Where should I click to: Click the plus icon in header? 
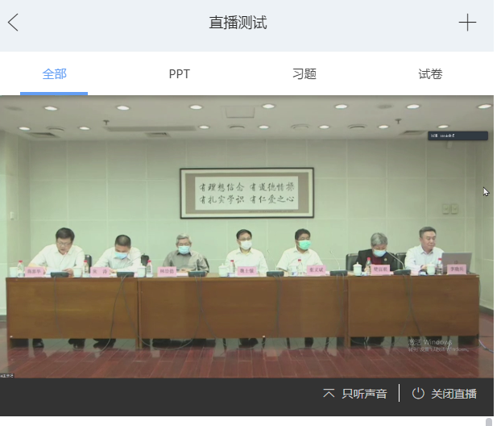pyautogui.click(x=467, y=23)
